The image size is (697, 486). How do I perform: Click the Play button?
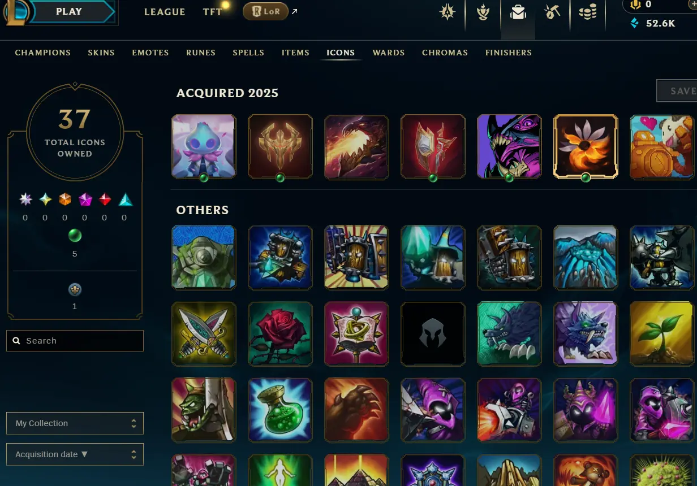click(69, 11)
